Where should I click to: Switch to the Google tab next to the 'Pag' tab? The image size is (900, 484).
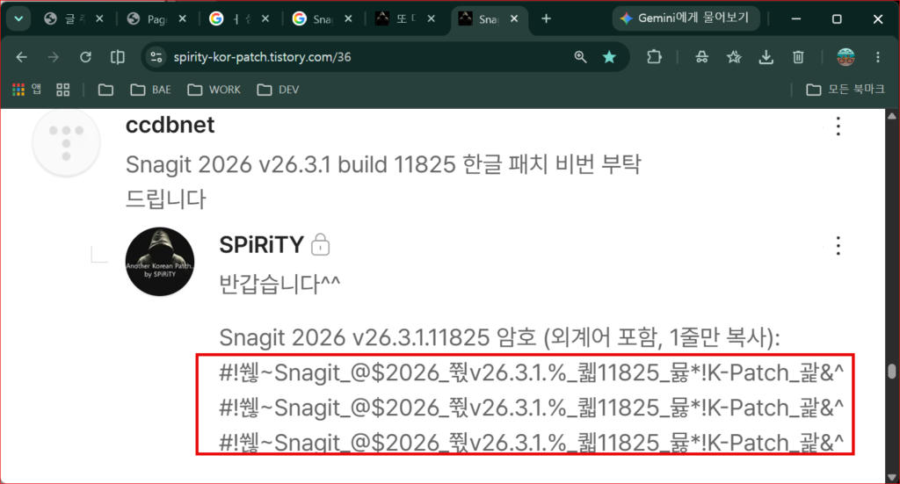(x=240, y=19)
